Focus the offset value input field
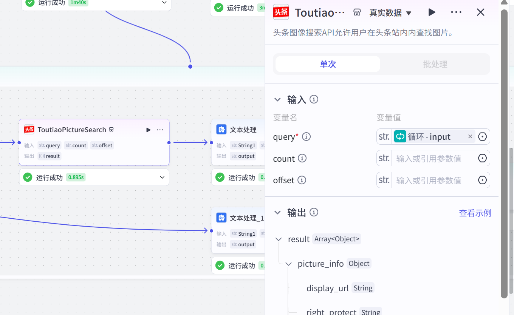Viewport: 514px width, 315px height. coord(433,180)
